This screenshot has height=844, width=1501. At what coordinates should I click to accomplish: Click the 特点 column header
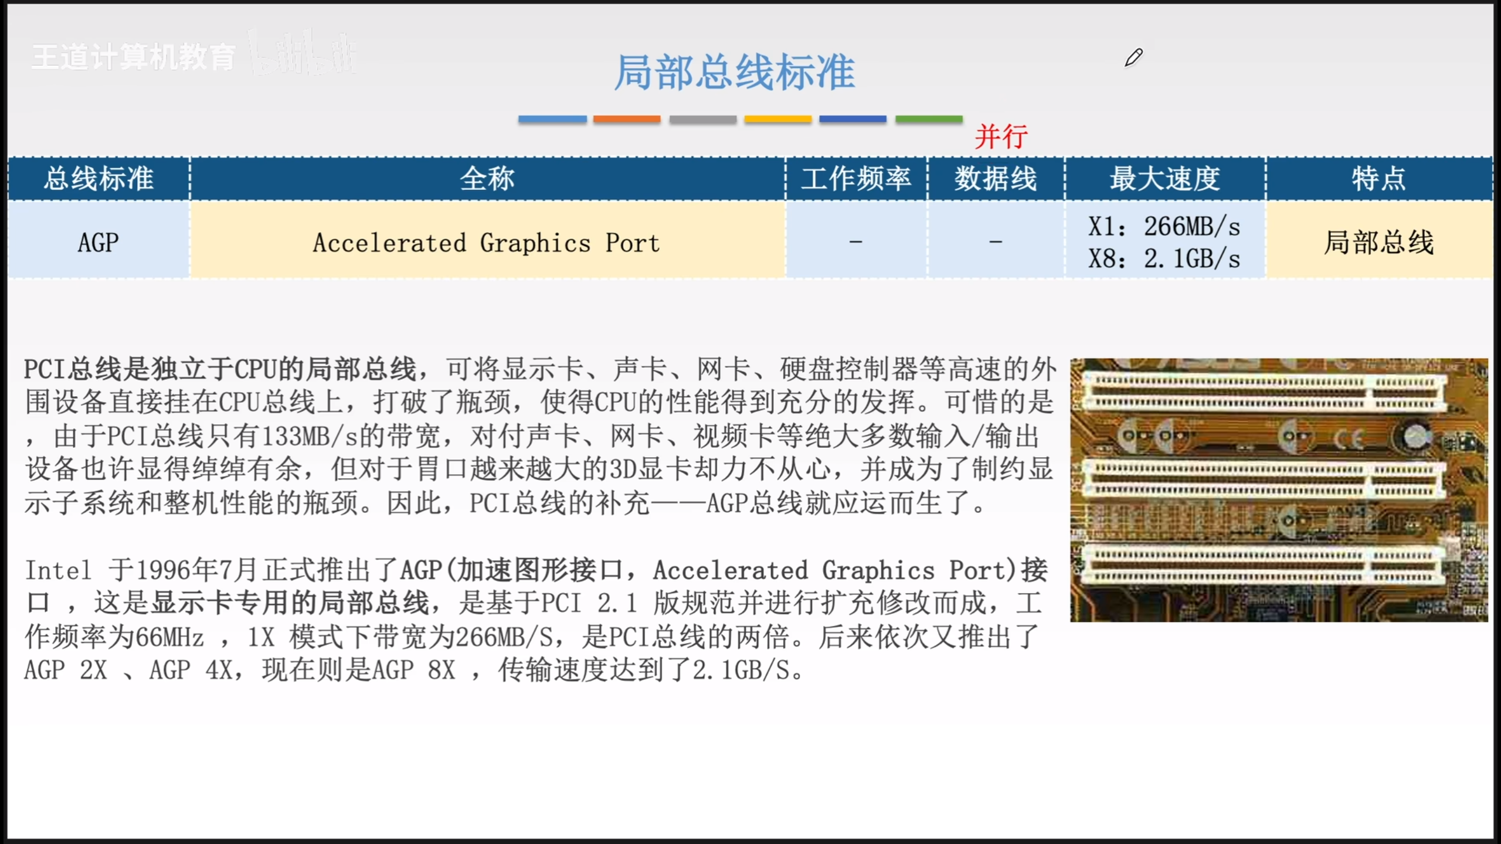point(1378,178)
